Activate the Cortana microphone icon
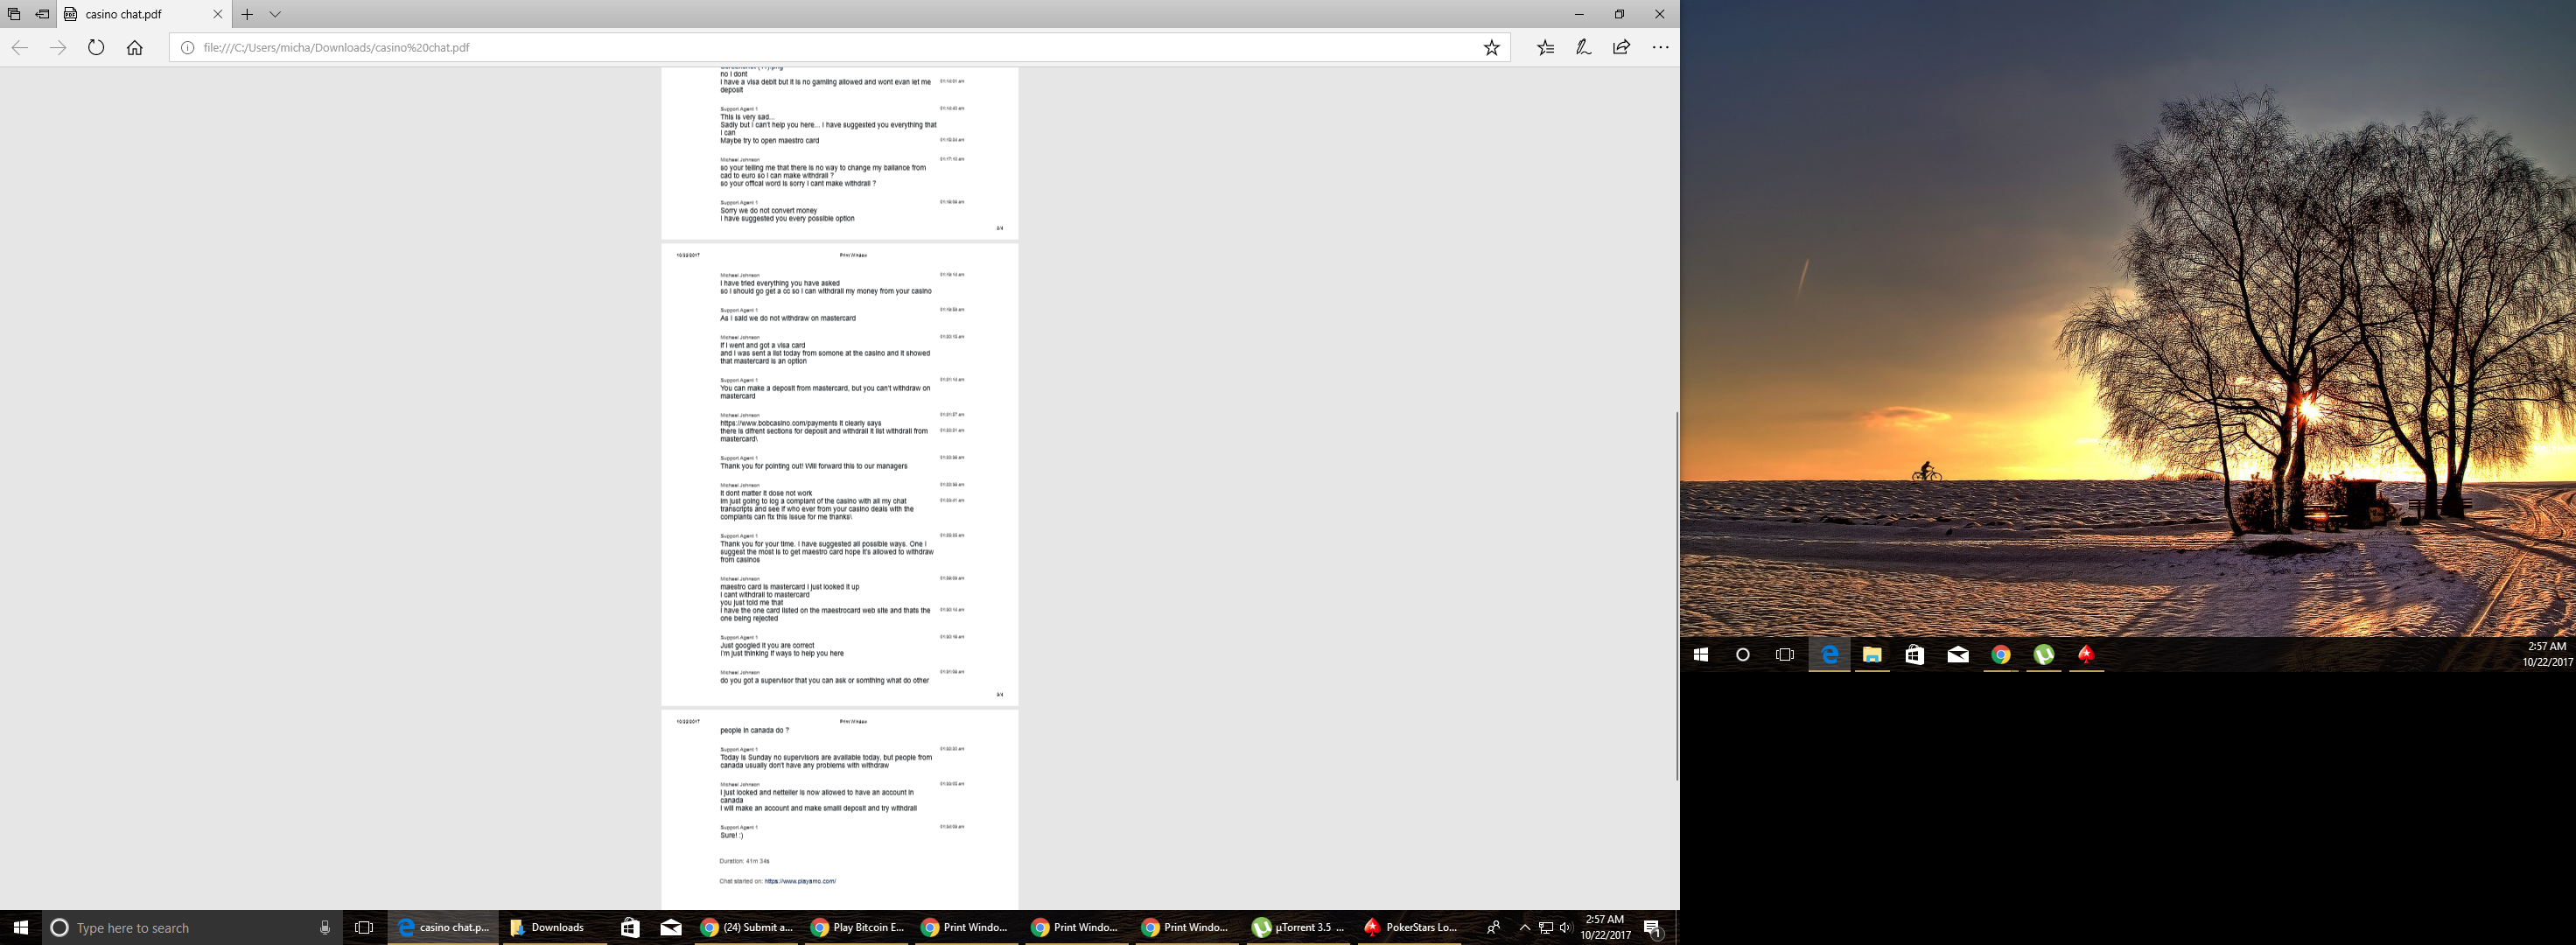2576x945 pixels. 325,927
